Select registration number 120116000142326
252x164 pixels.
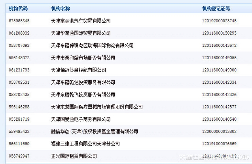[x=219, y=95]
